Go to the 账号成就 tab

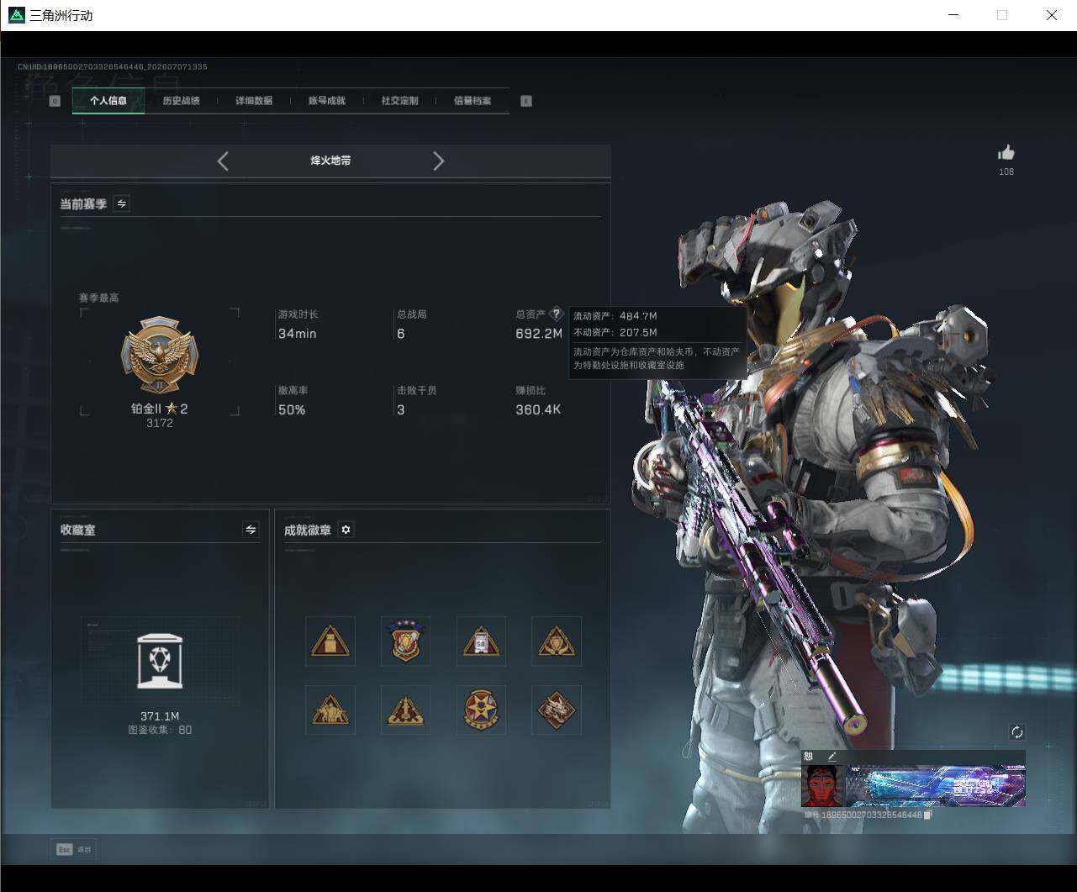[327, 101]
